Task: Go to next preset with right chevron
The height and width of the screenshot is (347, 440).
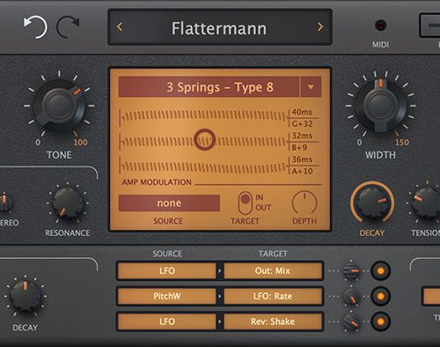Action: (x=320, y=27)
